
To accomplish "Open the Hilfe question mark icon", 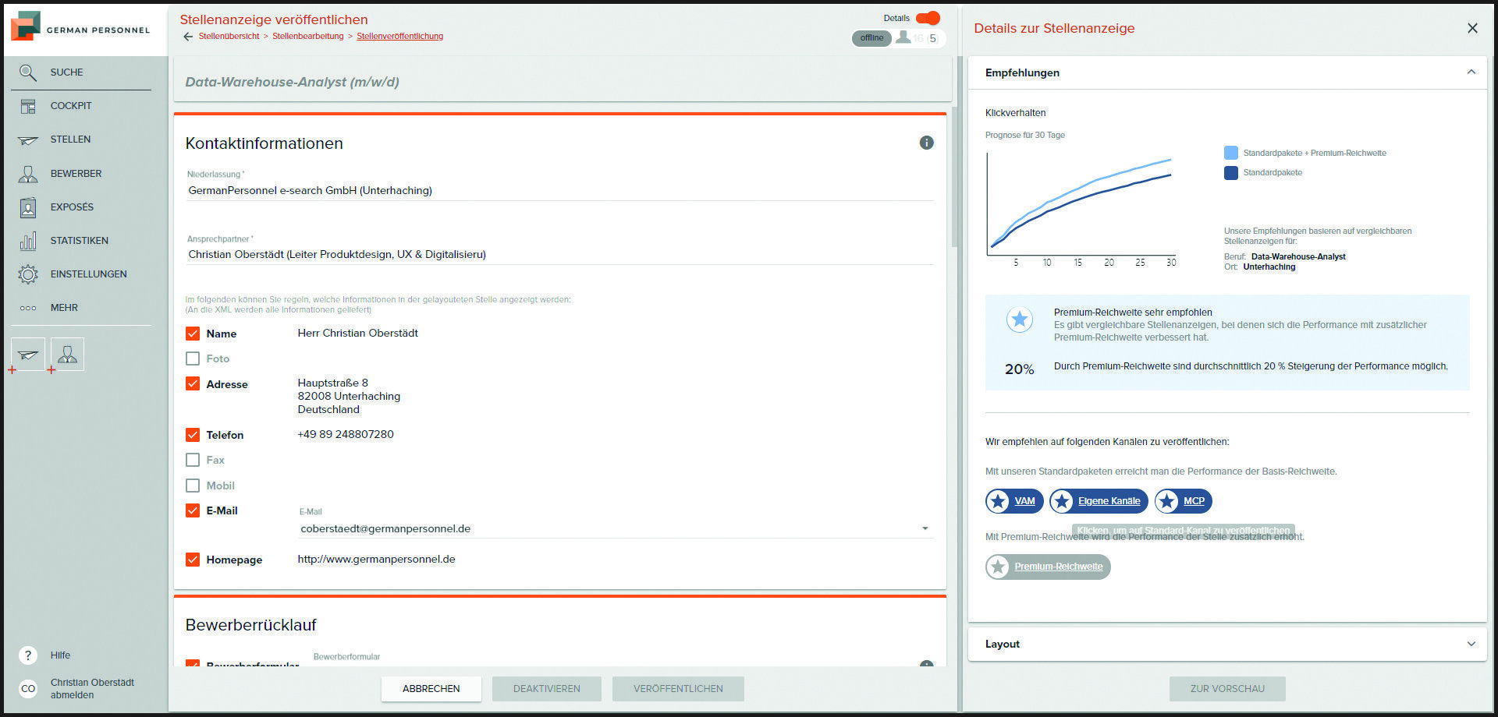I will [x=28, y=655].
